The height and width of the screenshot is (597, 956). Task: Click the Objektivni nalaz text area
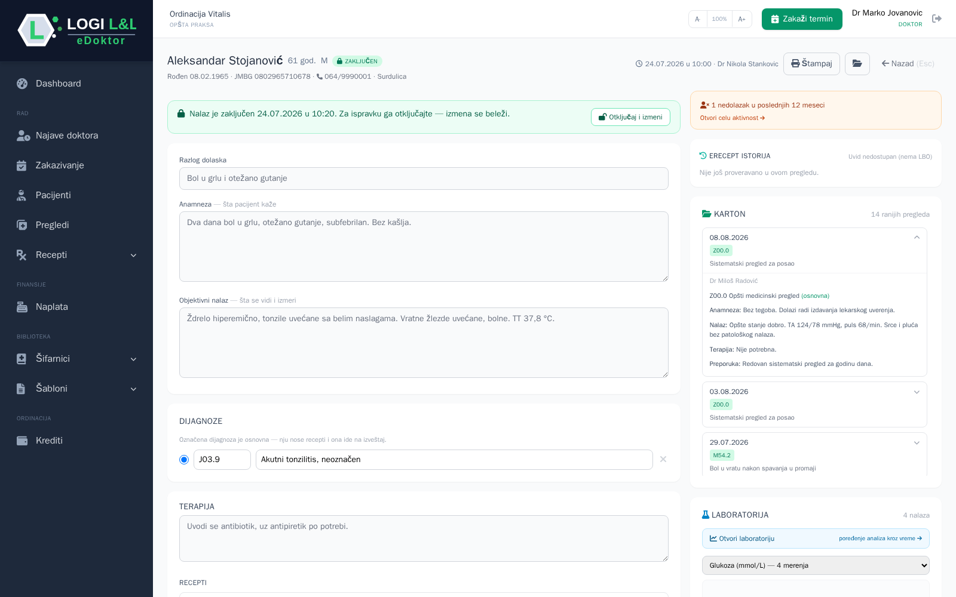424,343
